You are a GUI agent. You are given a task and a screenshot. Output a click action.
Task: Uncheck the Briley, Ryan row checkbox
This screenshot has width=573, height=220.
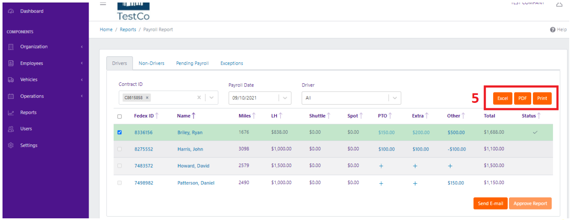120,132
